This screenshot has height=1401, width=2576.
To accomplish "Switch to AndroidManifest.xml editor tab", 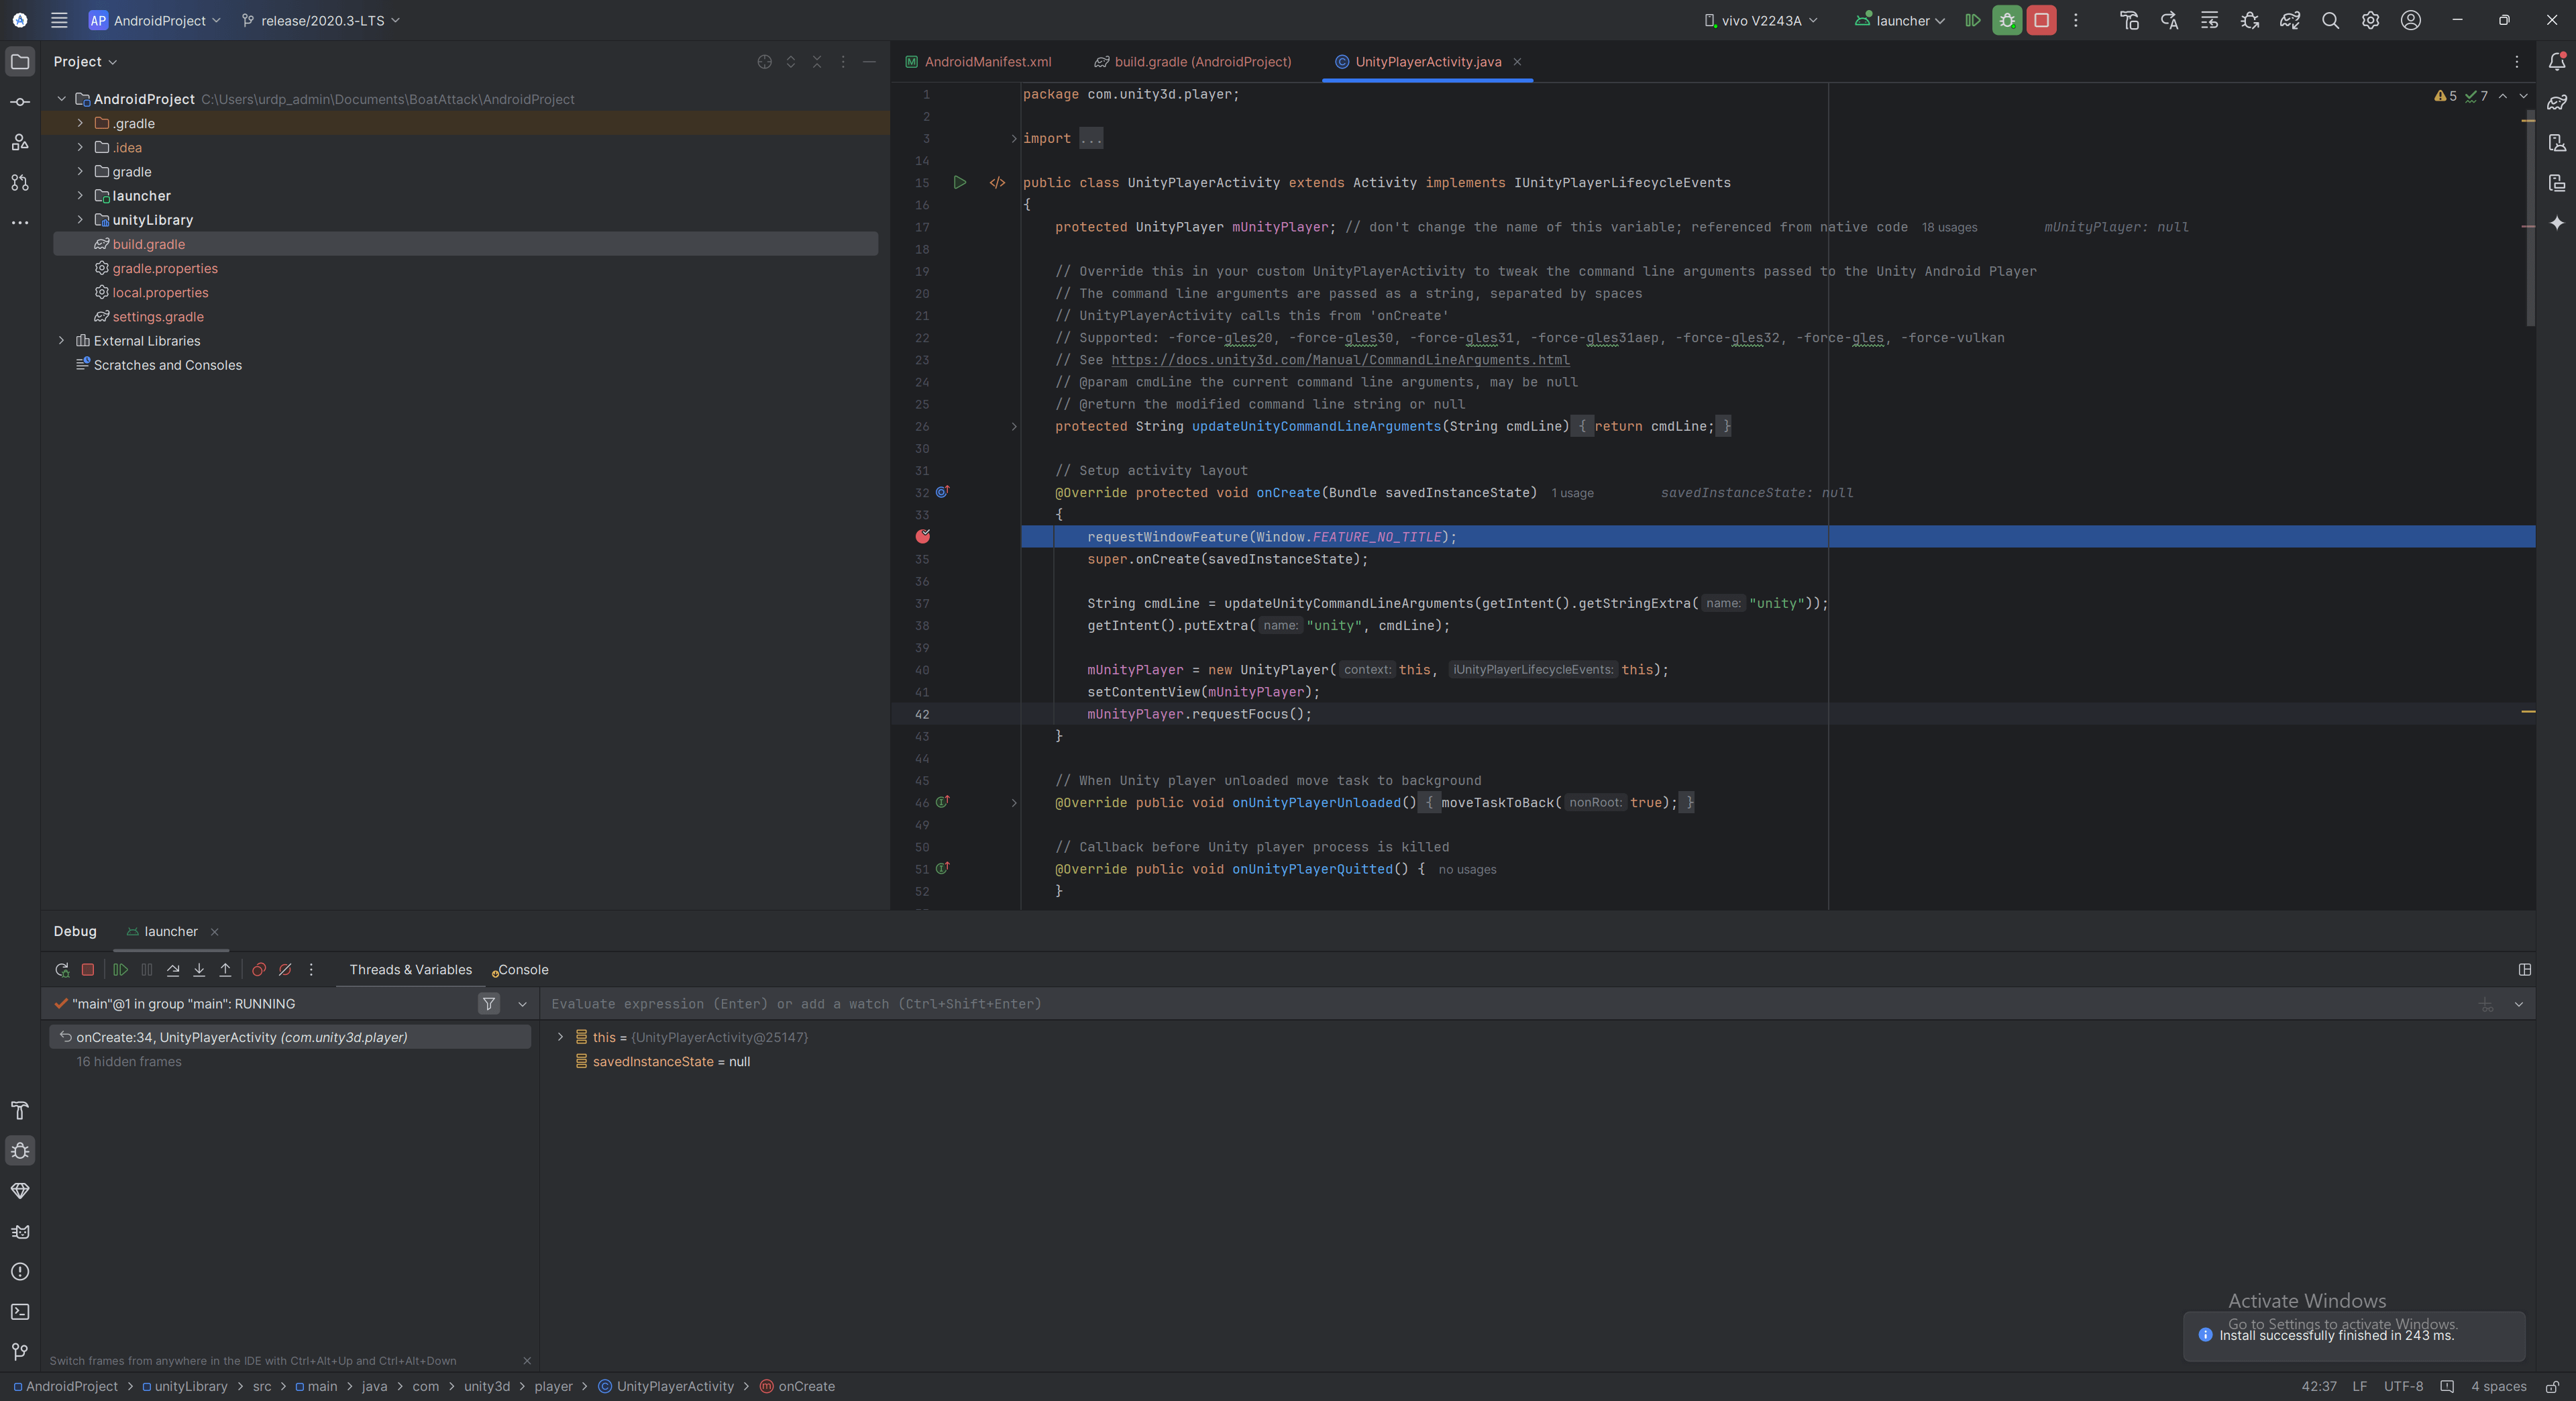I will pos(987,62).
